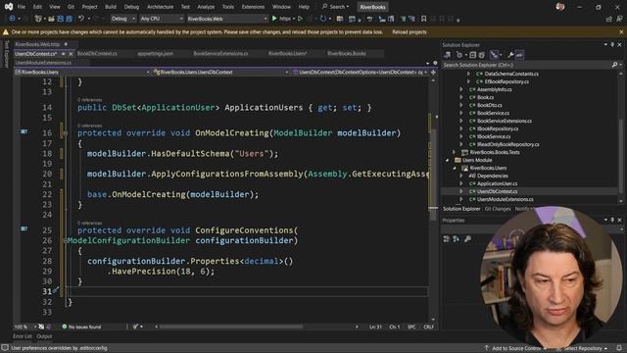The height and width of the screenshot is (353, 627).
Task: Toggle pin on UsersDbContext.cs tab
Action: click(x=64, y=54)
